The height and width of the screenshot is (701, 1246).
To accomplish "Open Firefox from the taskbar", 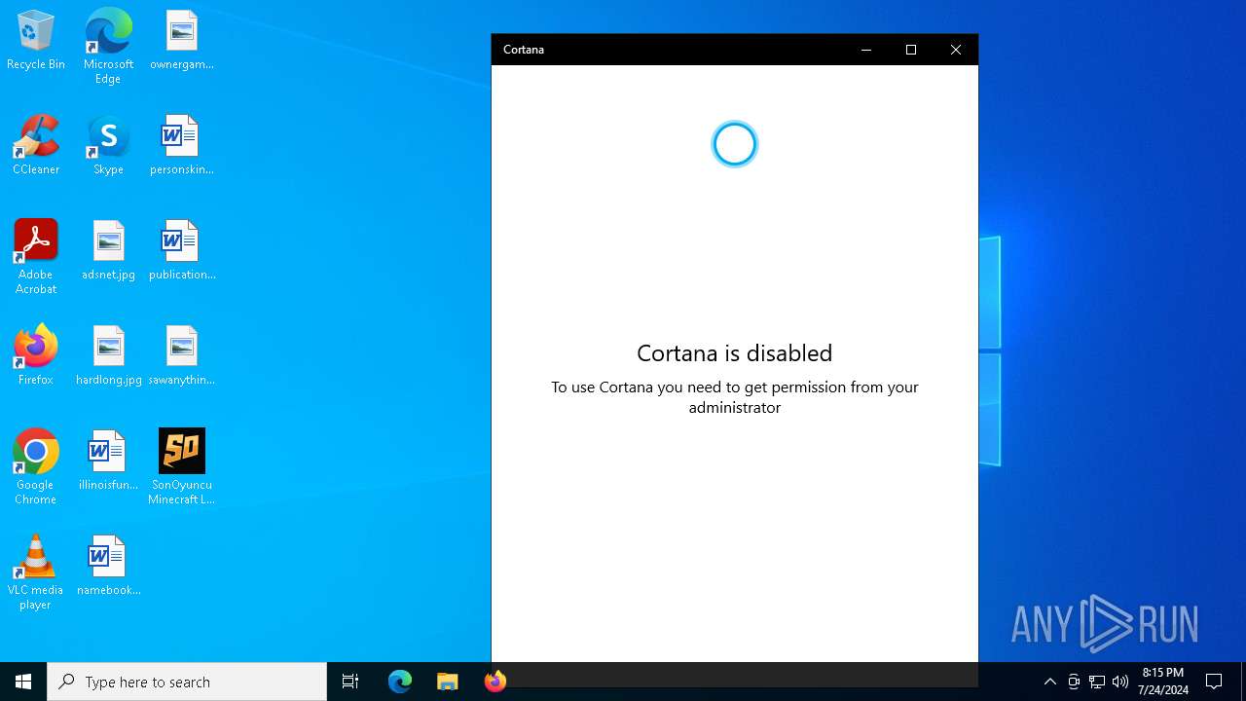I will click(495, 682).
